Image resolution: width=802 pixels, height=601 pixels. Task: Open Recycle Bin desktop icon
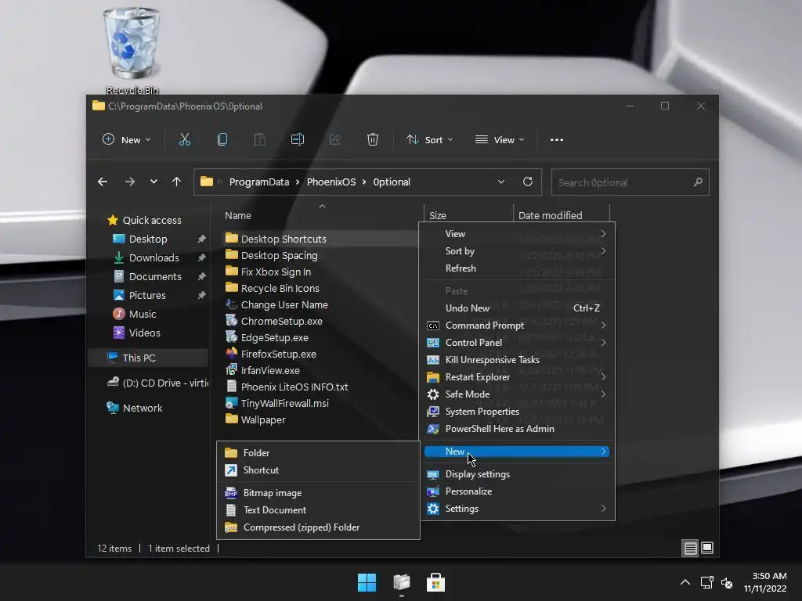point(132,51)
